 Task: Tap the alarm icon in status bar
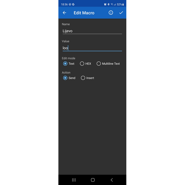point(105,4)
